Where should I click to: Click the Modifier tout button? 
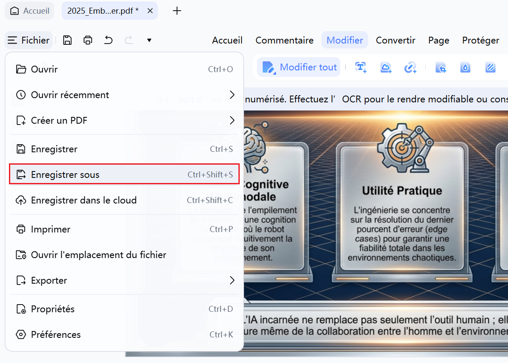(299, 67)
